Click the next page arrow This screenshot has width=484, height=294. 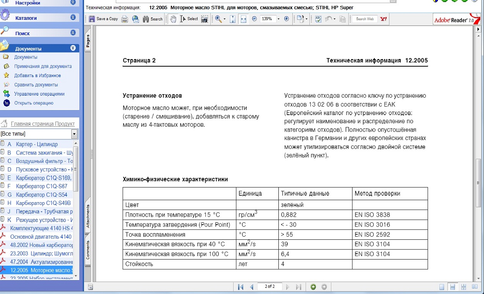(288, 287)
